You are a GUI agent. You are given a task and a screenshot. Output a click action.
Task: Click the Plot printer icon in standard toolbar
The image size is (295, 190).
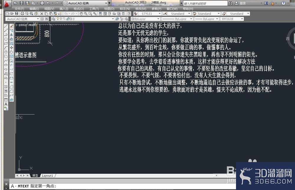pos(22,14)
